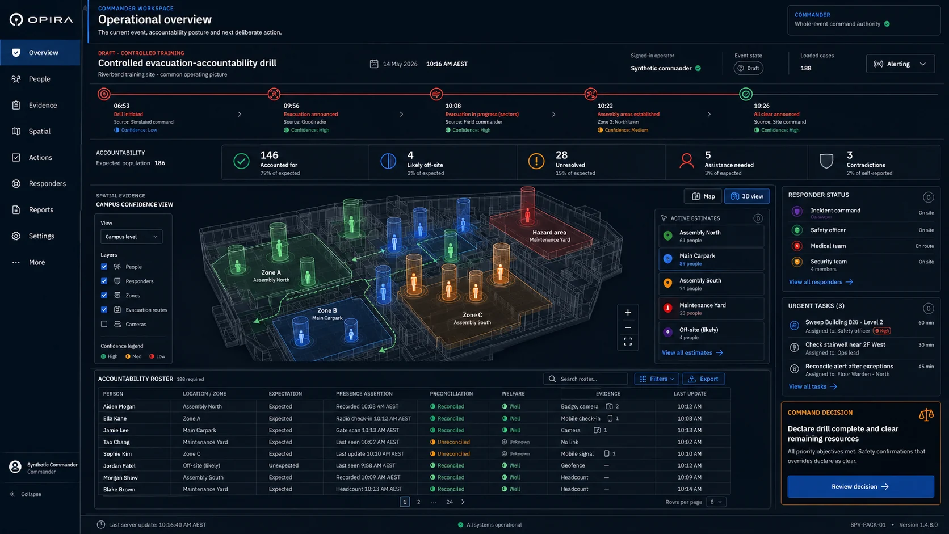The height and width of the screenshot is (534, 949).
Task: Go to the next roster page arrow
Action: coord(463,502)
